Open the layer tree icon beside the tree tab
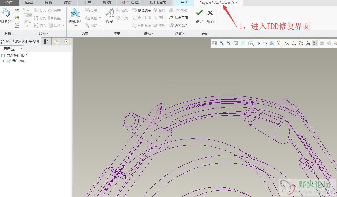 pos(56,42)
